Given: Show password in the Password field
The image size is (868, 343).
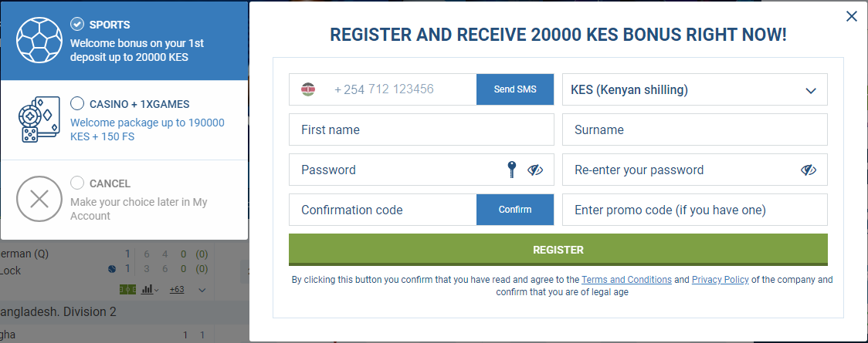Looking at the screenshot, I should click(x=534, y=170).
